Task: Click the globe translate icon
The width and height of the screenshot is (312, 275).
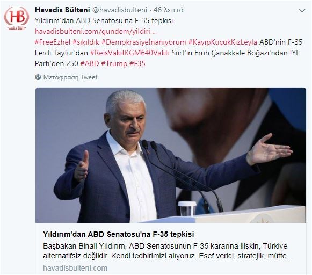Action: [38, 77]
